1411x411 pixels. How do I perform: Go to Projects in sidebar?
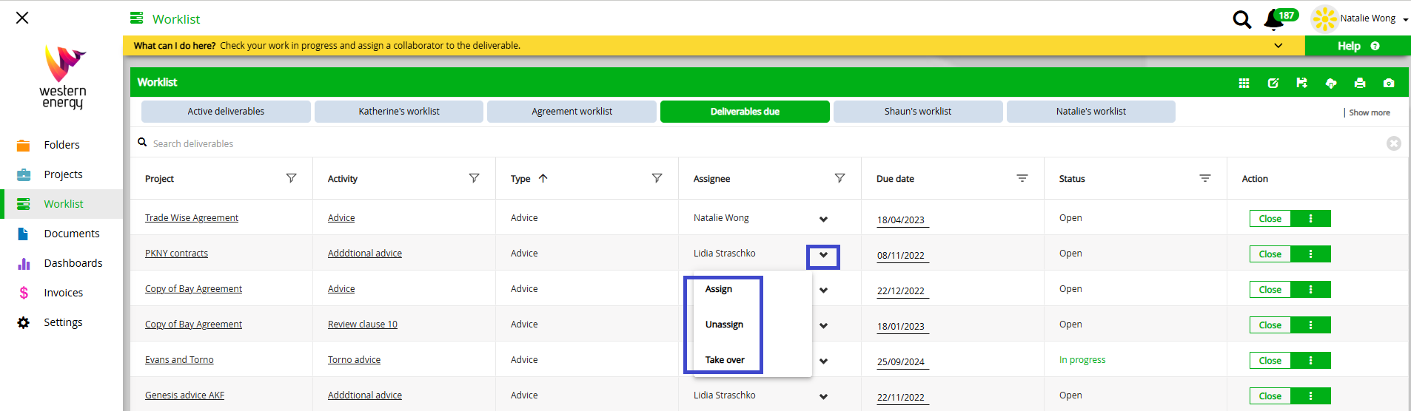click(61, 174)
